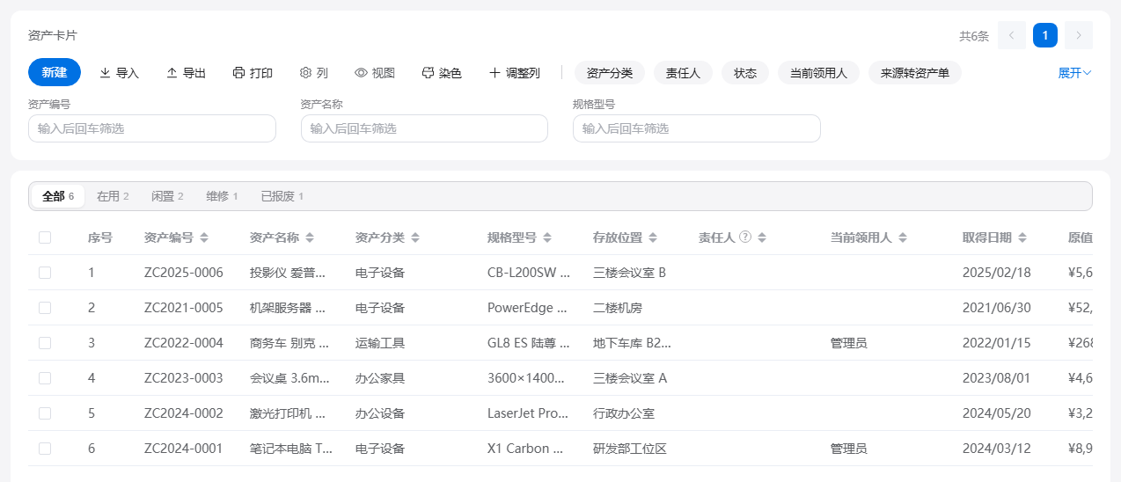Screen dimensions: 1121x482
Task: Click asset number ZC2025-0006
Action: [x=184, y=273]
